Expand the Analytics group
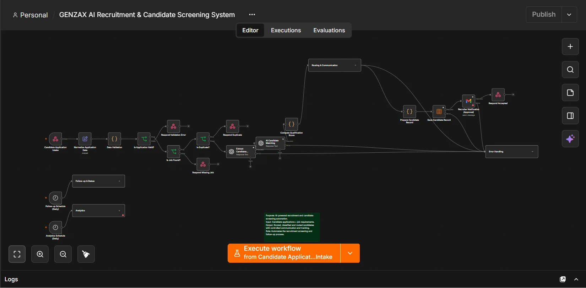This screenshot has height=288, width=586. pyautogui.click(x=119, y=211)
